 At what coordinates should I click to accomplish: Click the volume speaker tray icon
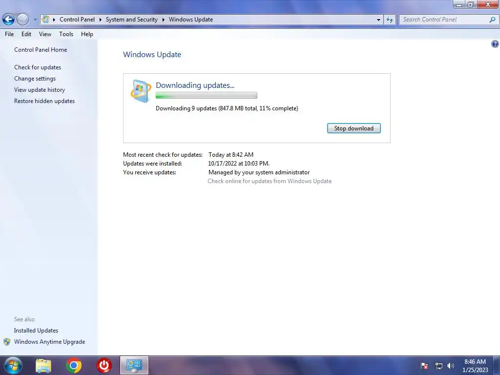point(451,366)
